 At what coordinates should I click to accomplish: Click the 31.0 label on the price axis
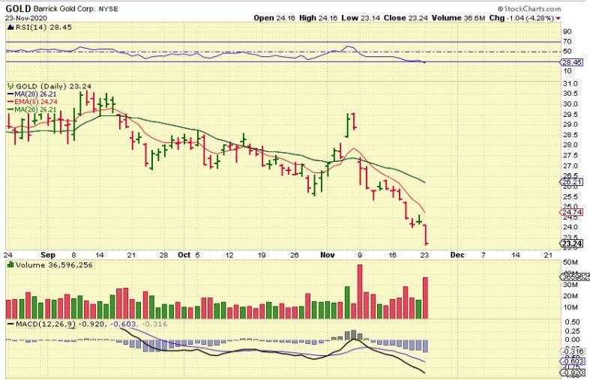571,83
